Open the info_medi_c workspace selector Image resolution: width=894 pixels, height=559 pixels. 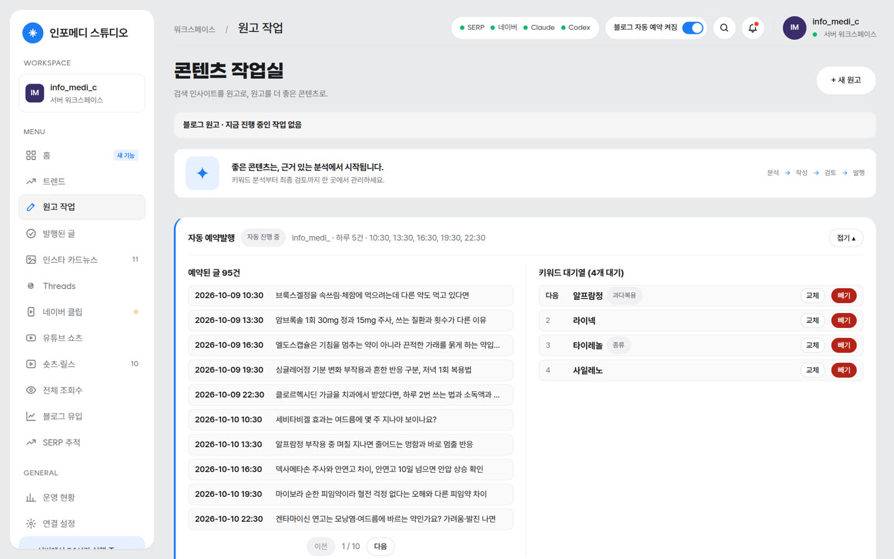(x=82, y=93)
